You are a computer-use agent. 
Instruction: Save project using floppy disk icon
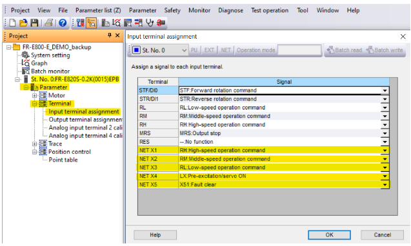click(34, 23)
